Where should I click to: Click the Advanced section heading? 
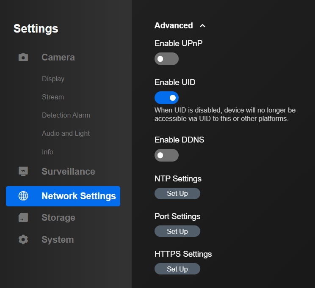[174, 25]
